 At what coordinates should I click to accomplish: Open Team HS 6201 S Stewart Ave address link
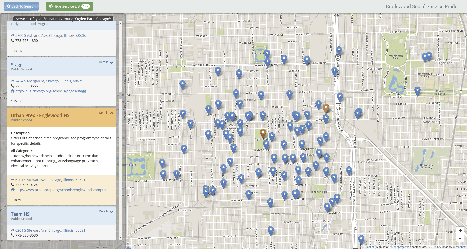click(50, 230)
